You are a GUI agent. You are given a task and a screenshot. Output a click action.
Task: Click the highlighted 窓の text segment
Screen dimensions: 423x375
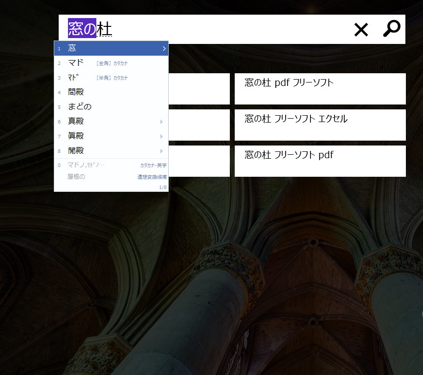tap(82, 29)
